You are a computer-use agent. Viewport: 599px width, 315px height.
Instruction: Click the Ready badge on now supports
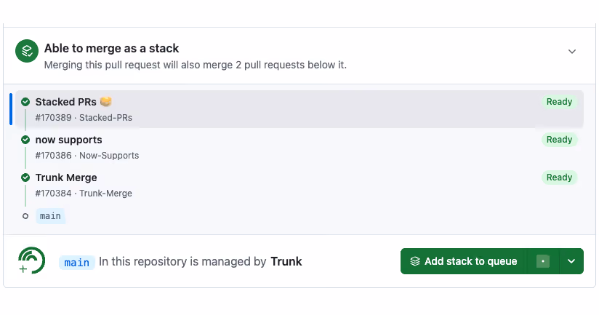[559, 140]
